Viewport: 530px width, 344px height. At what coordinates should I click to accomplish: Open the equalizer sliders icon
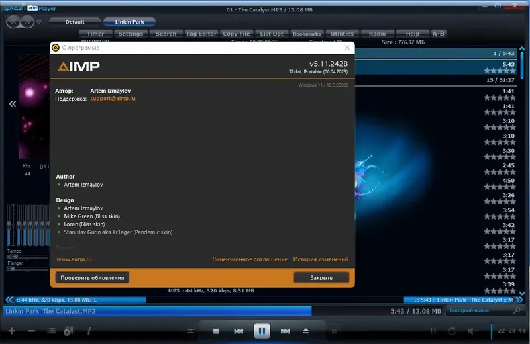191,331
